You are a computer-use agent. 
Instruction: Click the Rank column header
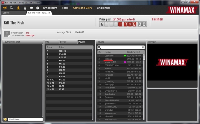[x=49, y=47]
